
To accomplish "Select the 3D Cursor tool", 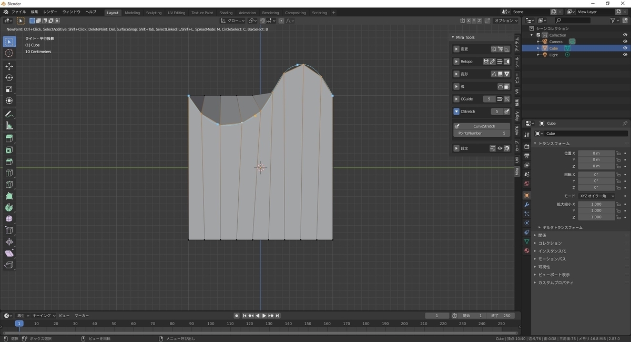I will 9,53.
